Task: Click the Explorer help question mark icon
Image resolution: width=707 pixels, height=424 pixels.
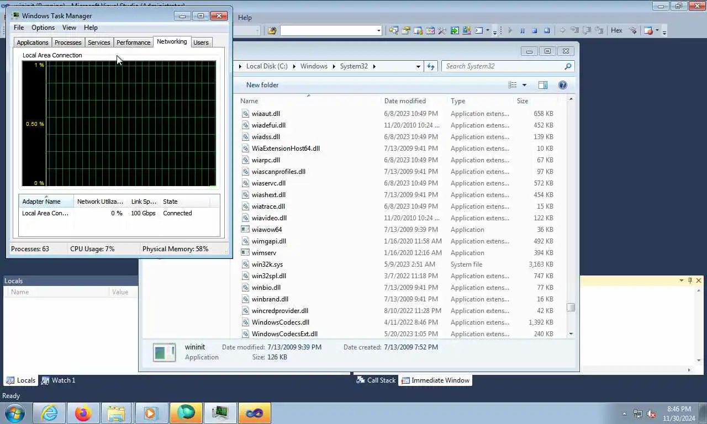Action: click(562, 85)
